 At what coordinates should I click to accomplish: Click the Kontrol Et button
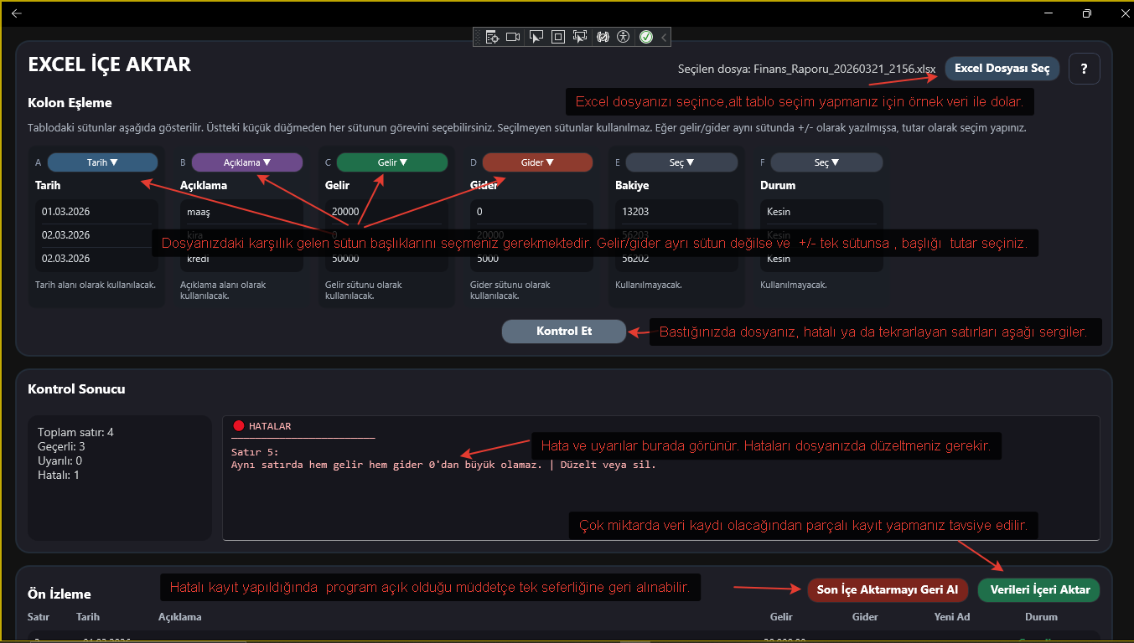(x=563, y=332)
